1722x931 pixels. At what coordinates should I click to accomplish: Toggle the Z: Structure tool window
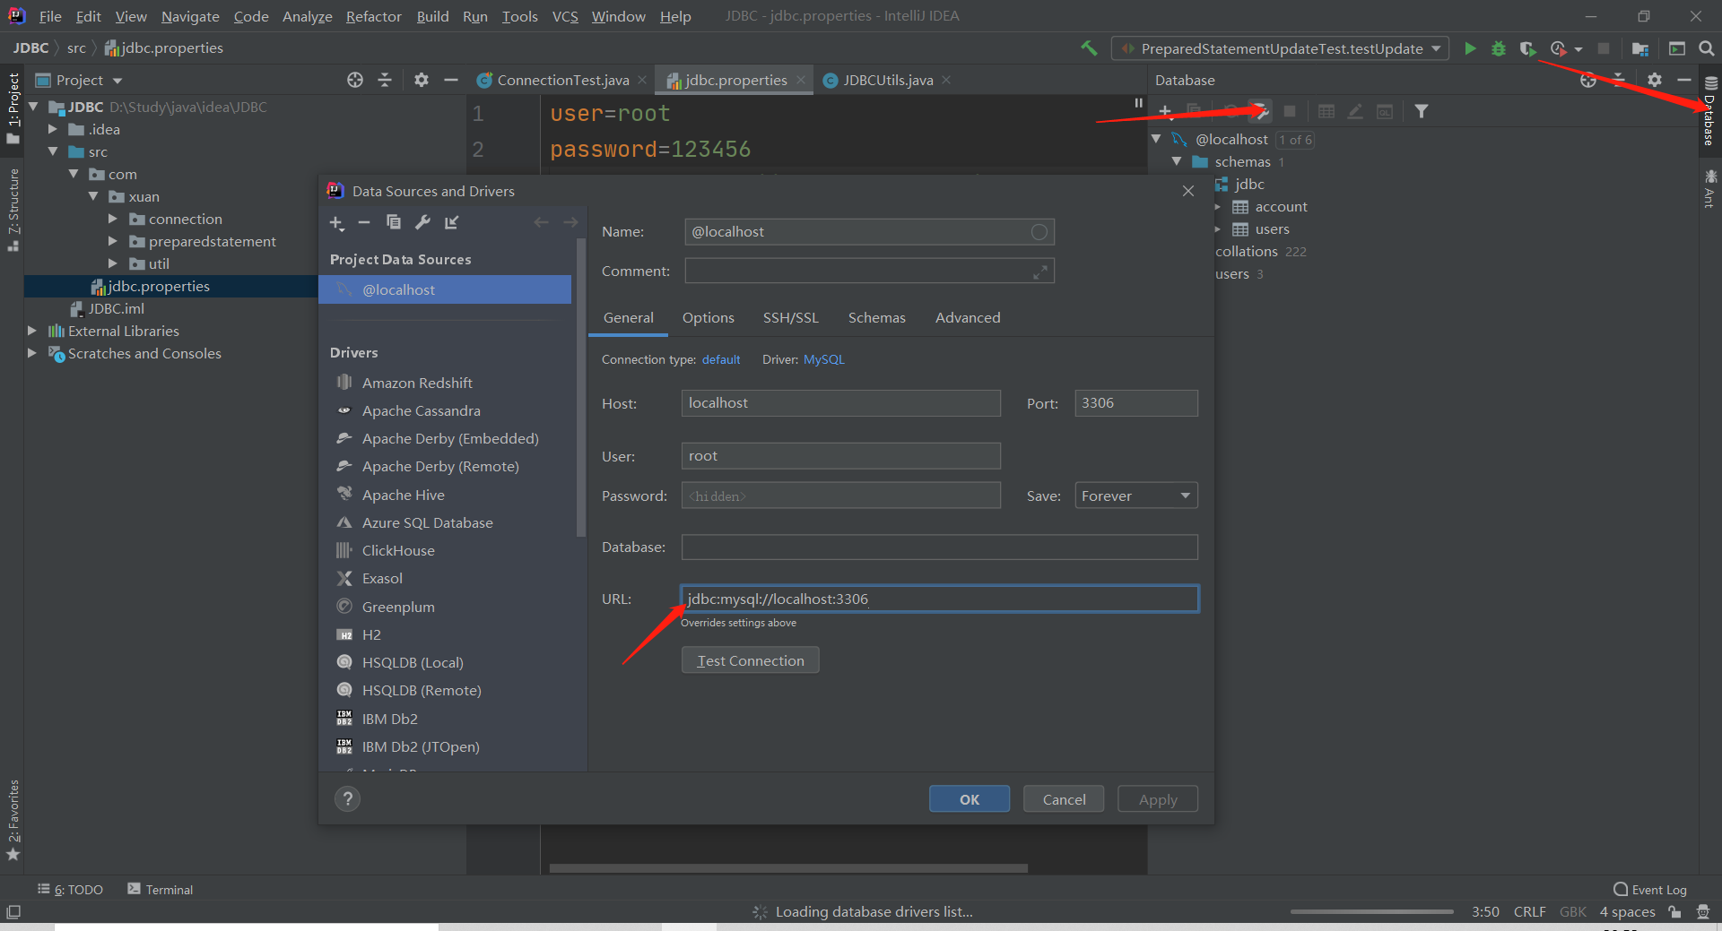coord(13,210)
